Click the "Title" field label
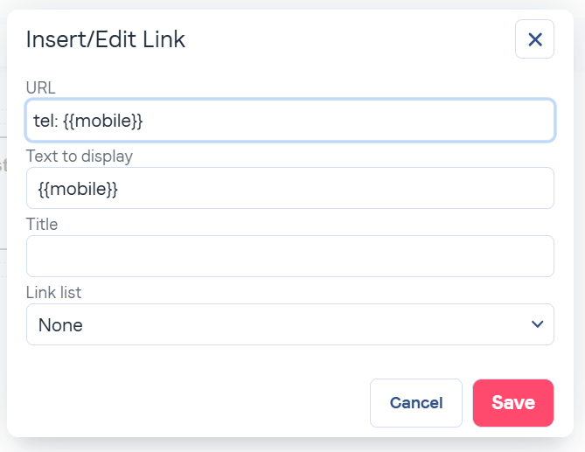 pyautogui.click(x=42, y=225)
